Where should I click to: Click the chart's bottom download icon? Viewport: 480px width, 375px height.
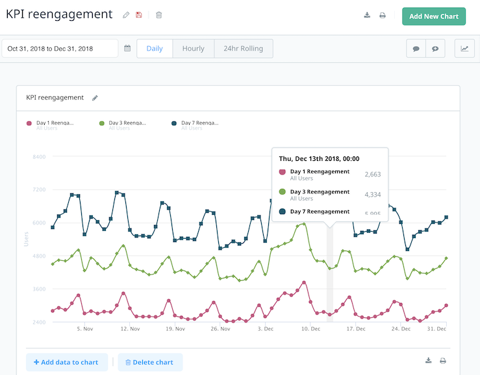coord(428,360)
